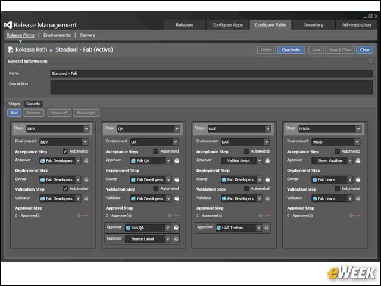
Task: Click the Name field containing Standard - Fab
Action: point(211,73)
